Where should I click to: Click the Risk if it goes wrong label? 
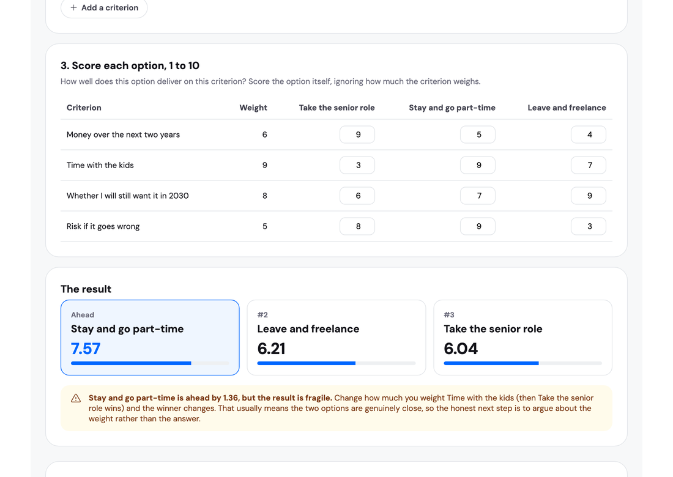(103, 226)
